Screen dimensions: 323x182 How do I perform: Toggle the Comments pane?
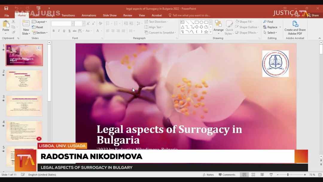[x=227, y=175]
